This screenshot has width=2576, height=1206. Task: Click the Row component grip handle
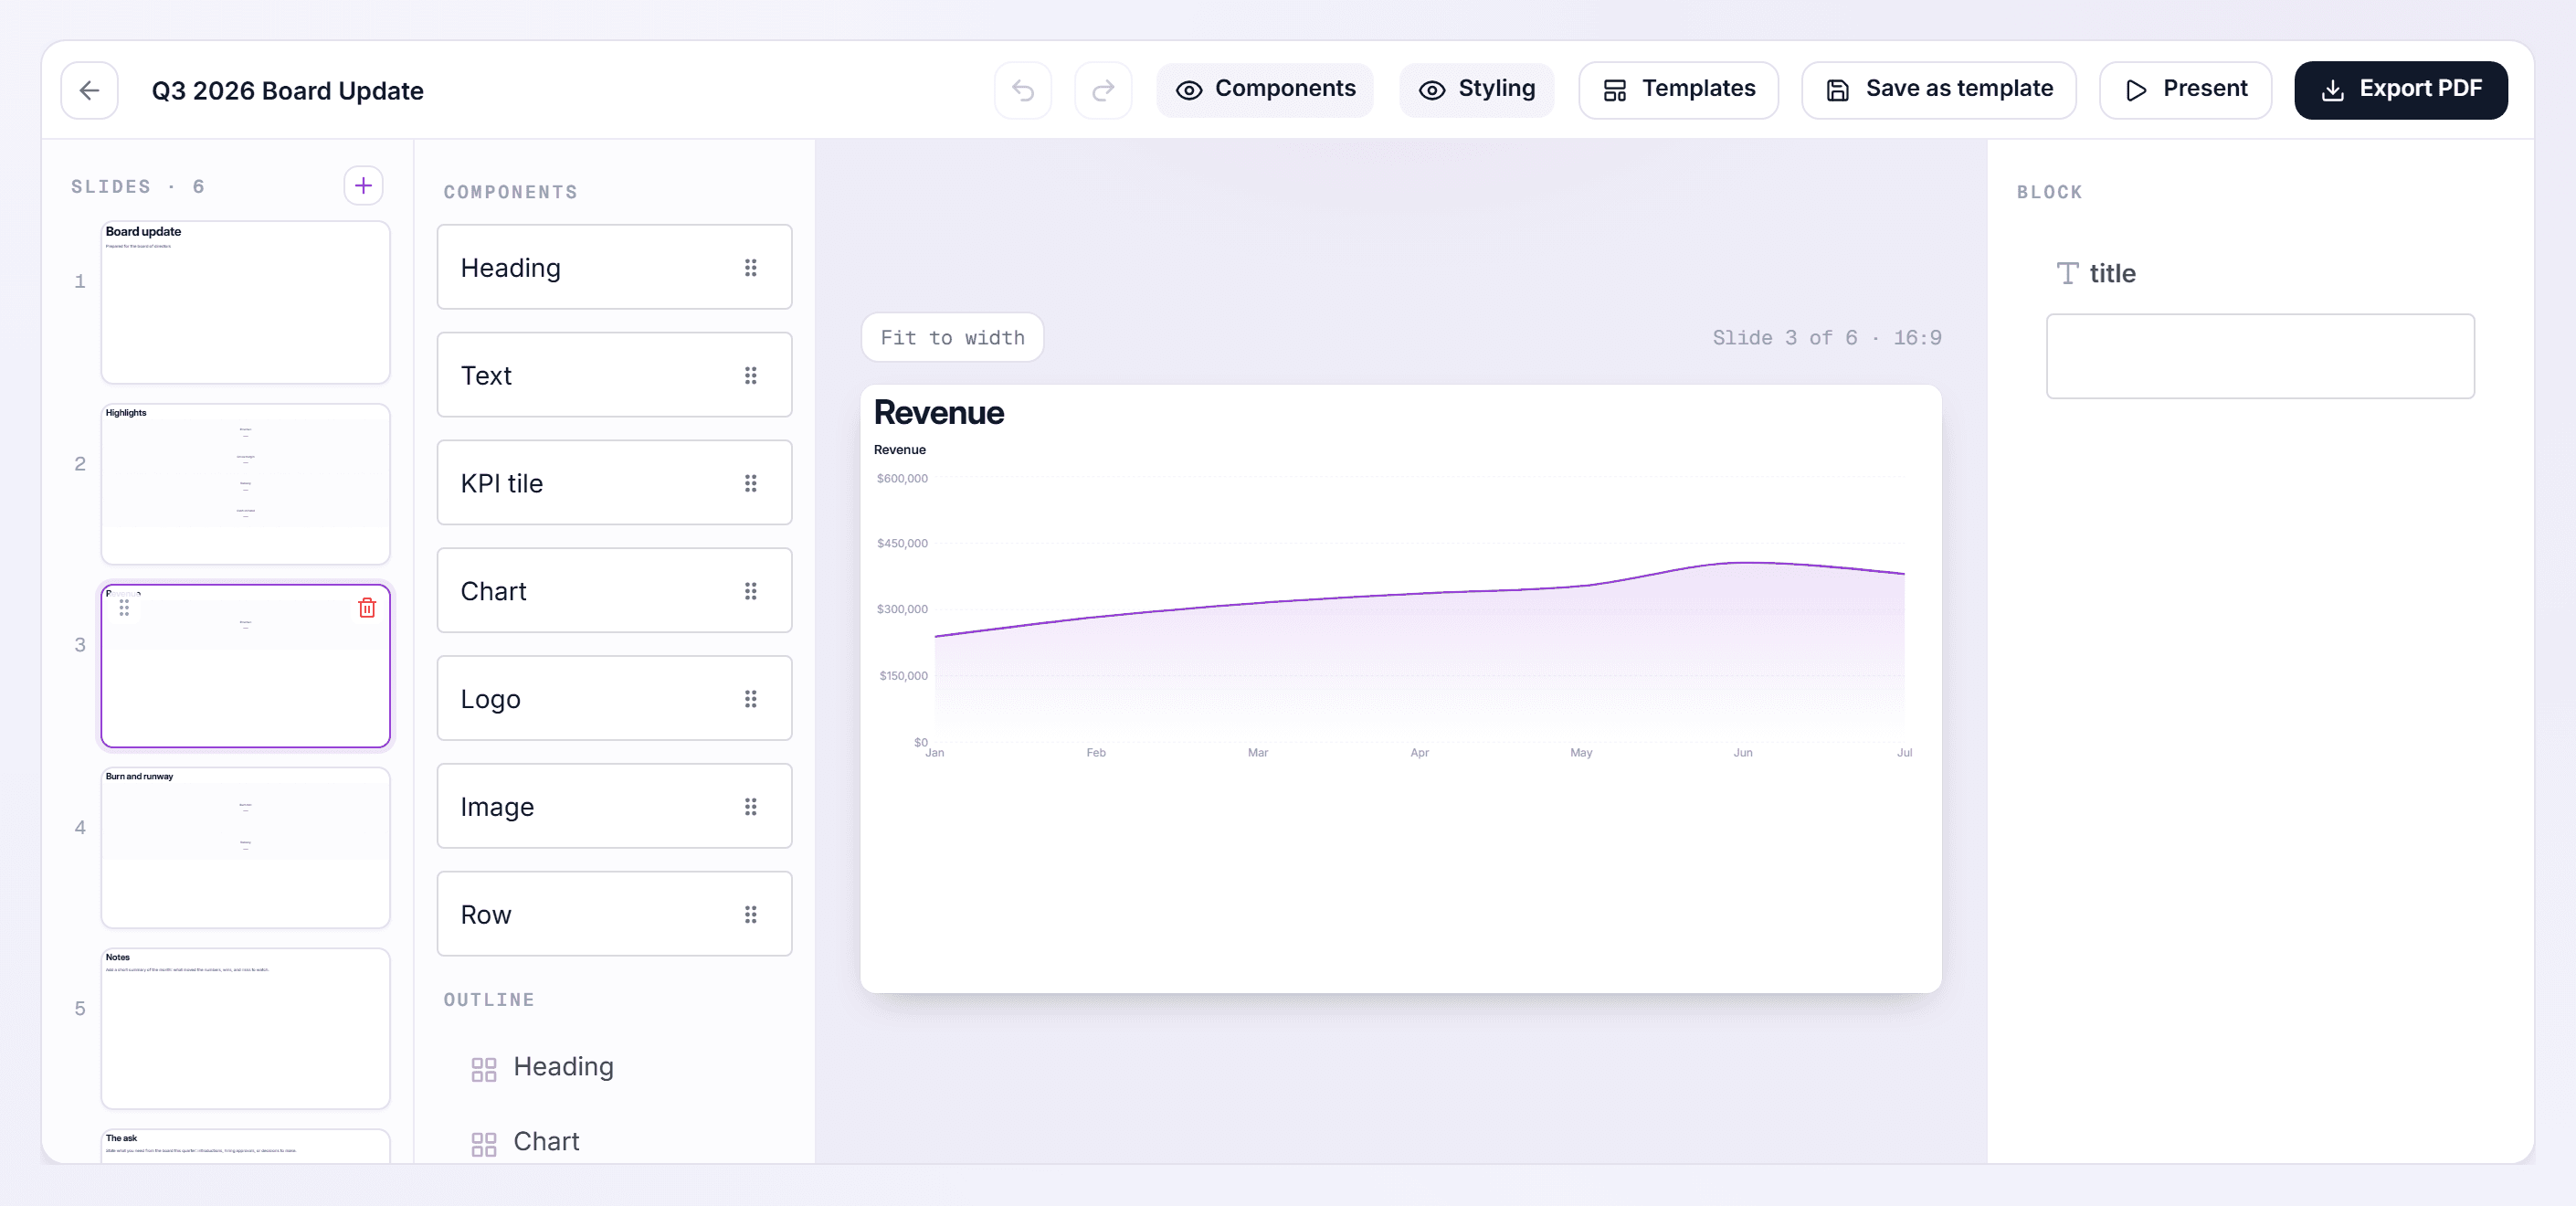coord(750,915)
